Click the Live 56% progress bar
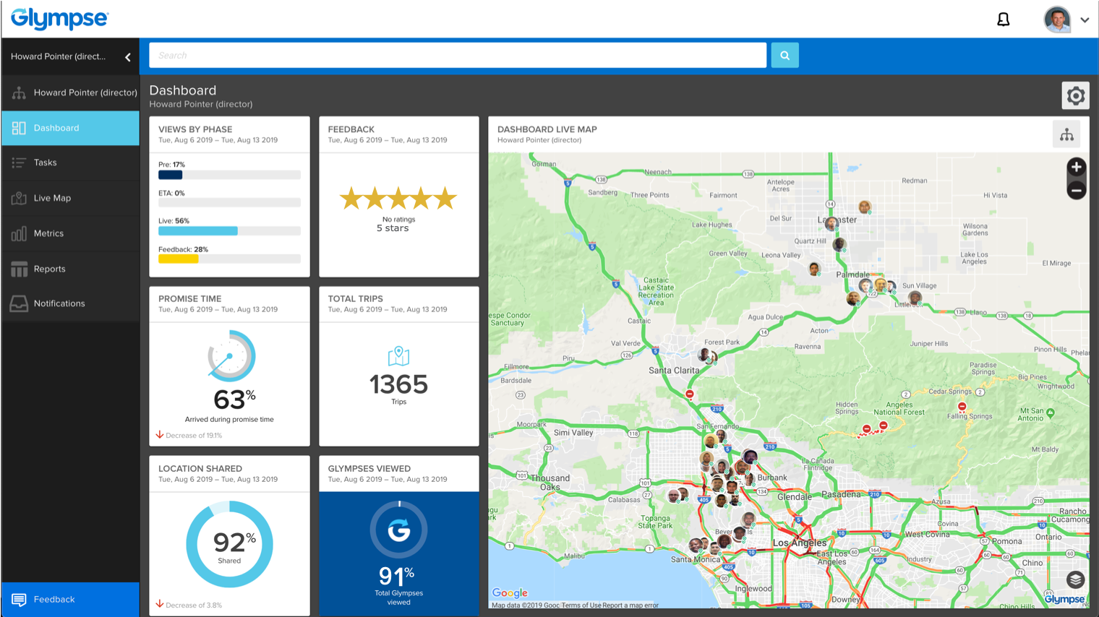The image size is (1099, 617). point(229,231)
